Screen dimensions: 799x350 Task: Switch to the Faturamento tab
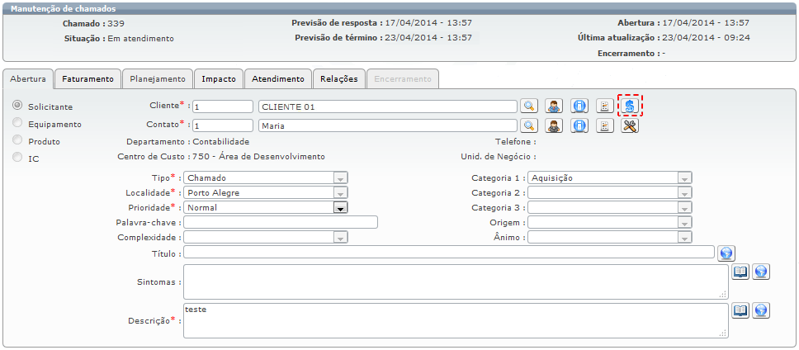(x=87, y=79)
